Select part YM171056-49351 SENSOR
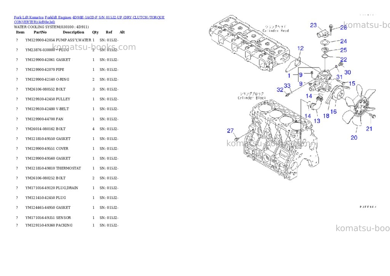 [x=48, y=218]
